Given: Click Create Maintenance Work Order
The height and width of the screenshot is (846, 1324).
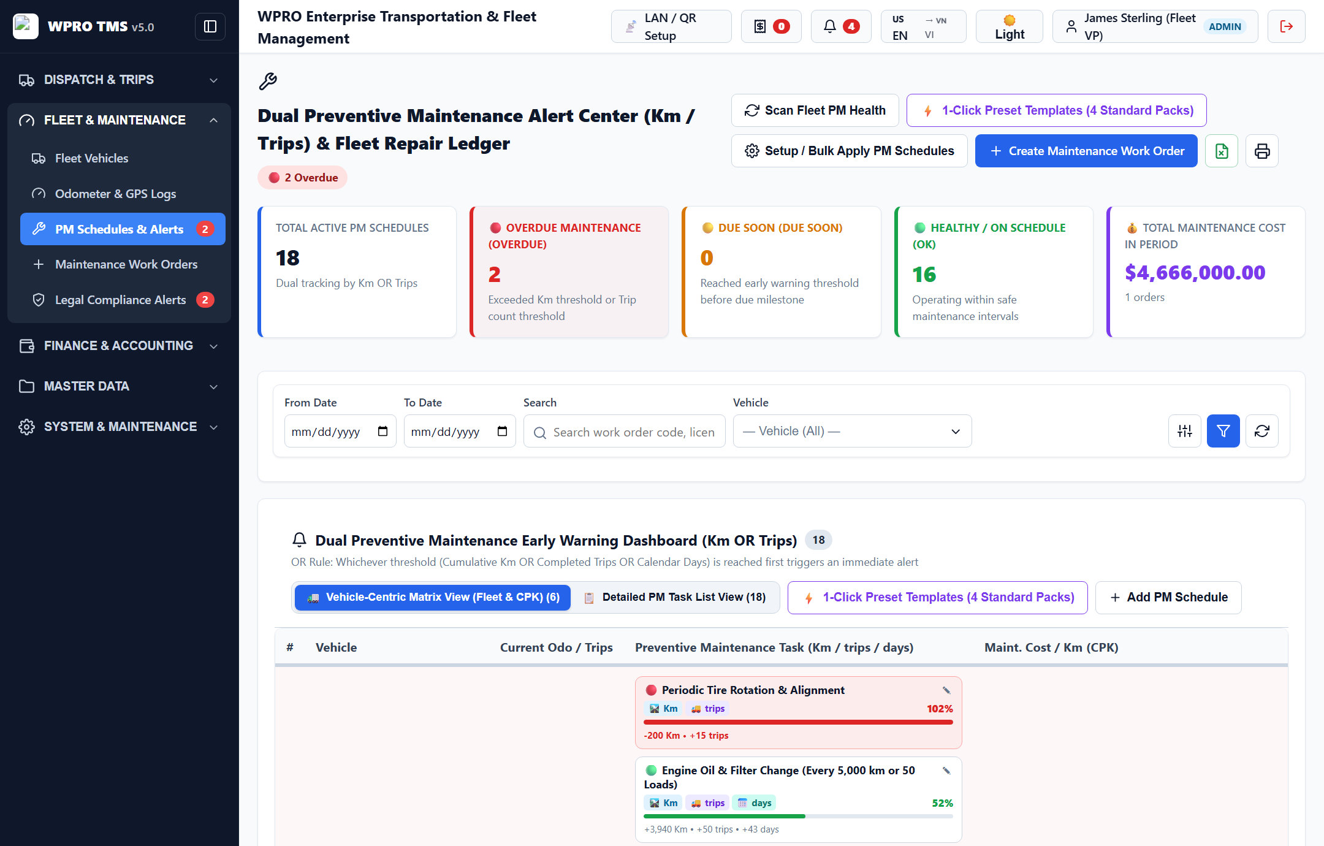Looking at the screenshot, I should [1086, 151].
